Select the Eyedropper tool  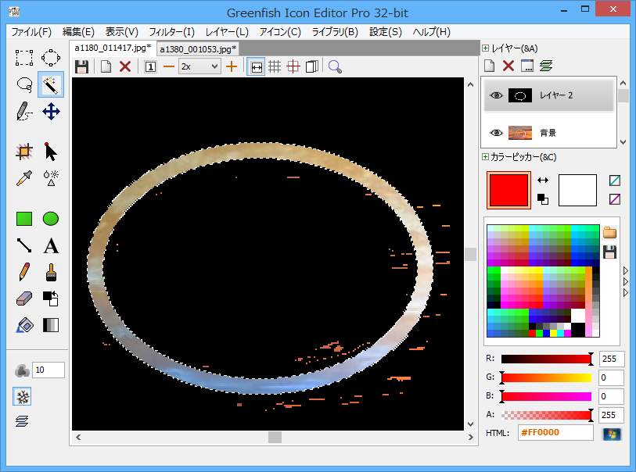(x=24, y=177)
